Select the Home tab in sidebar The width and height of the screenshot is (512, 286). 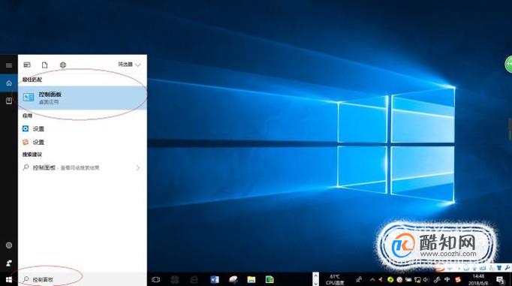coord(9,83)
